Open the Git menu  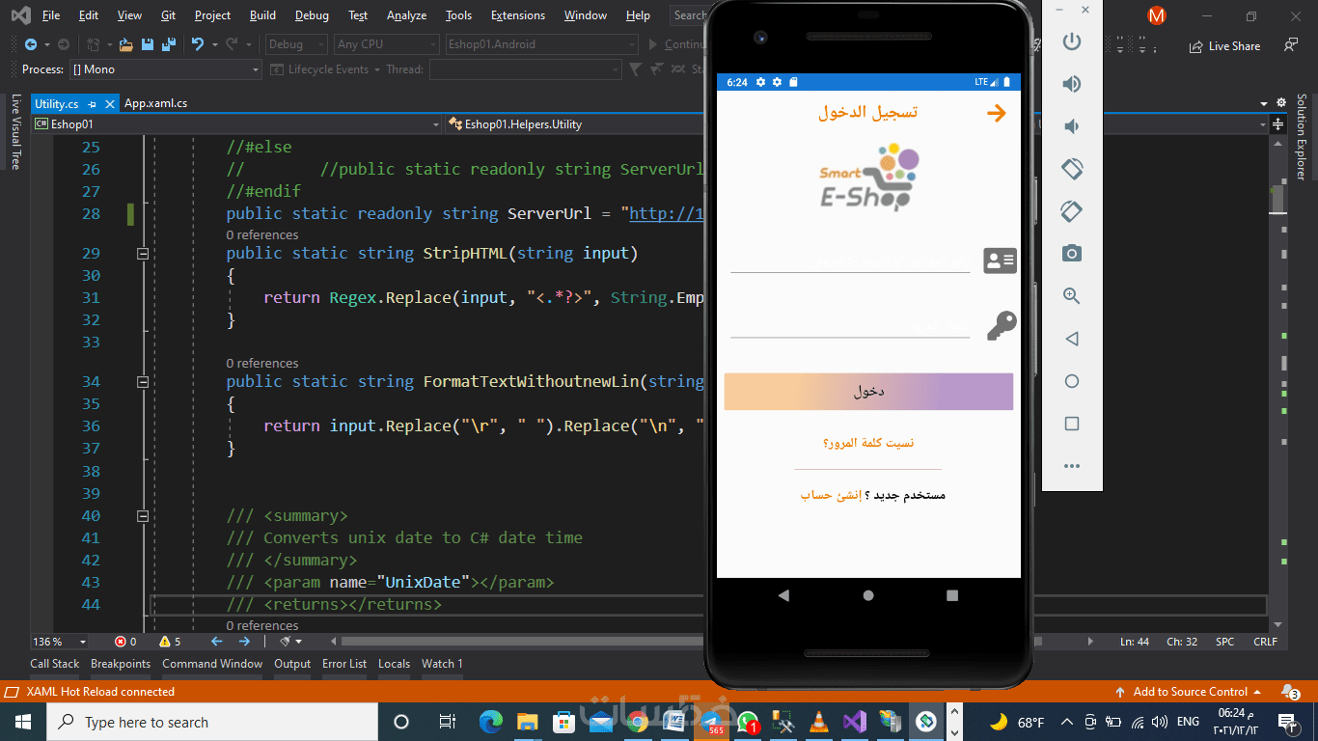pyautogui.click(x=169, y=15)
